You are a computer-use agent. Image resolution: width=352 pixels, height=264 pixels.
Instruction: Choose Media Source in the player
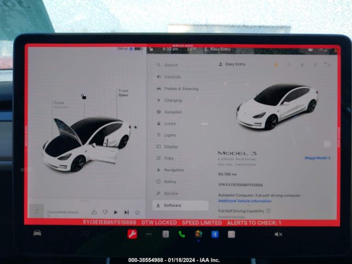click(62, 212)
